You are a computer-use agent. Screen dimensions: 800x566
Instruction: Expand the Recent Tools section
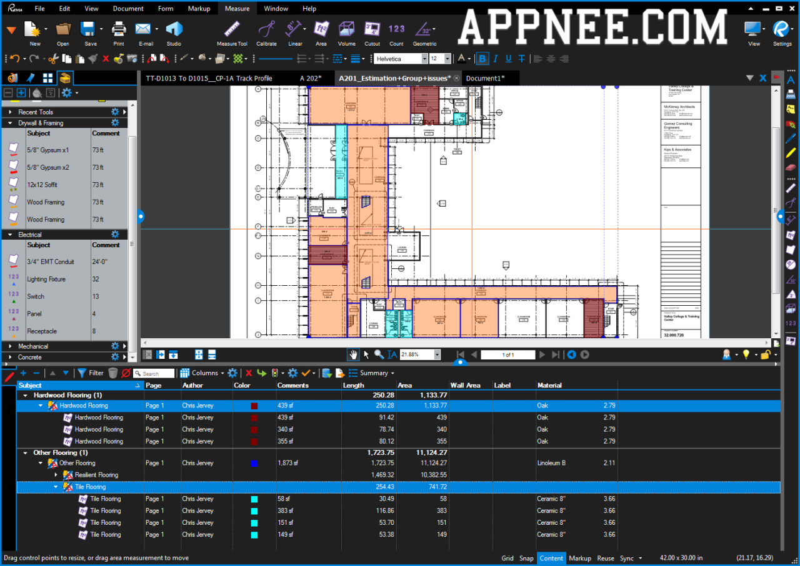point(11,112)
